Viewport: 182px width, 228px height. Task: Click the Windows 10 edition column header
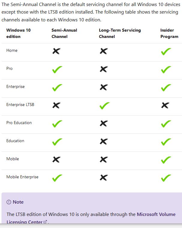(18, 33)
